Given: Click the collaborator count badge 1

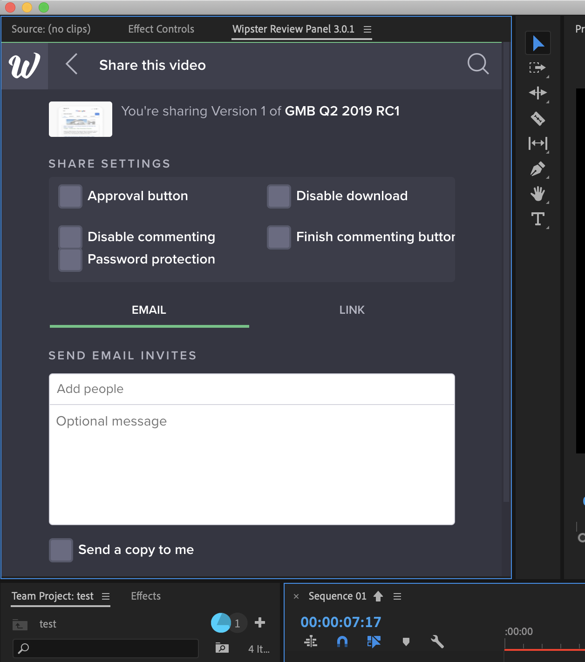Looking at the screenshot, I should click(x=238, y=623).
